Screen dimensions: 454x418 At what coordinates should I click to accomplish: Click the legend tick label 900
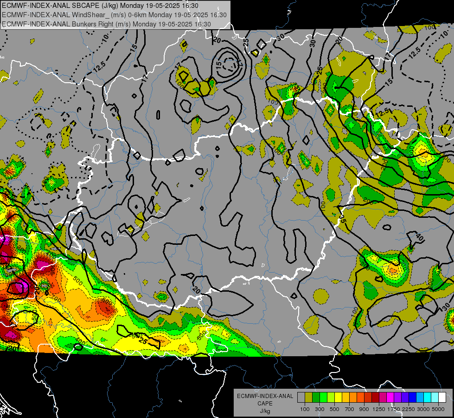point(364,409)
